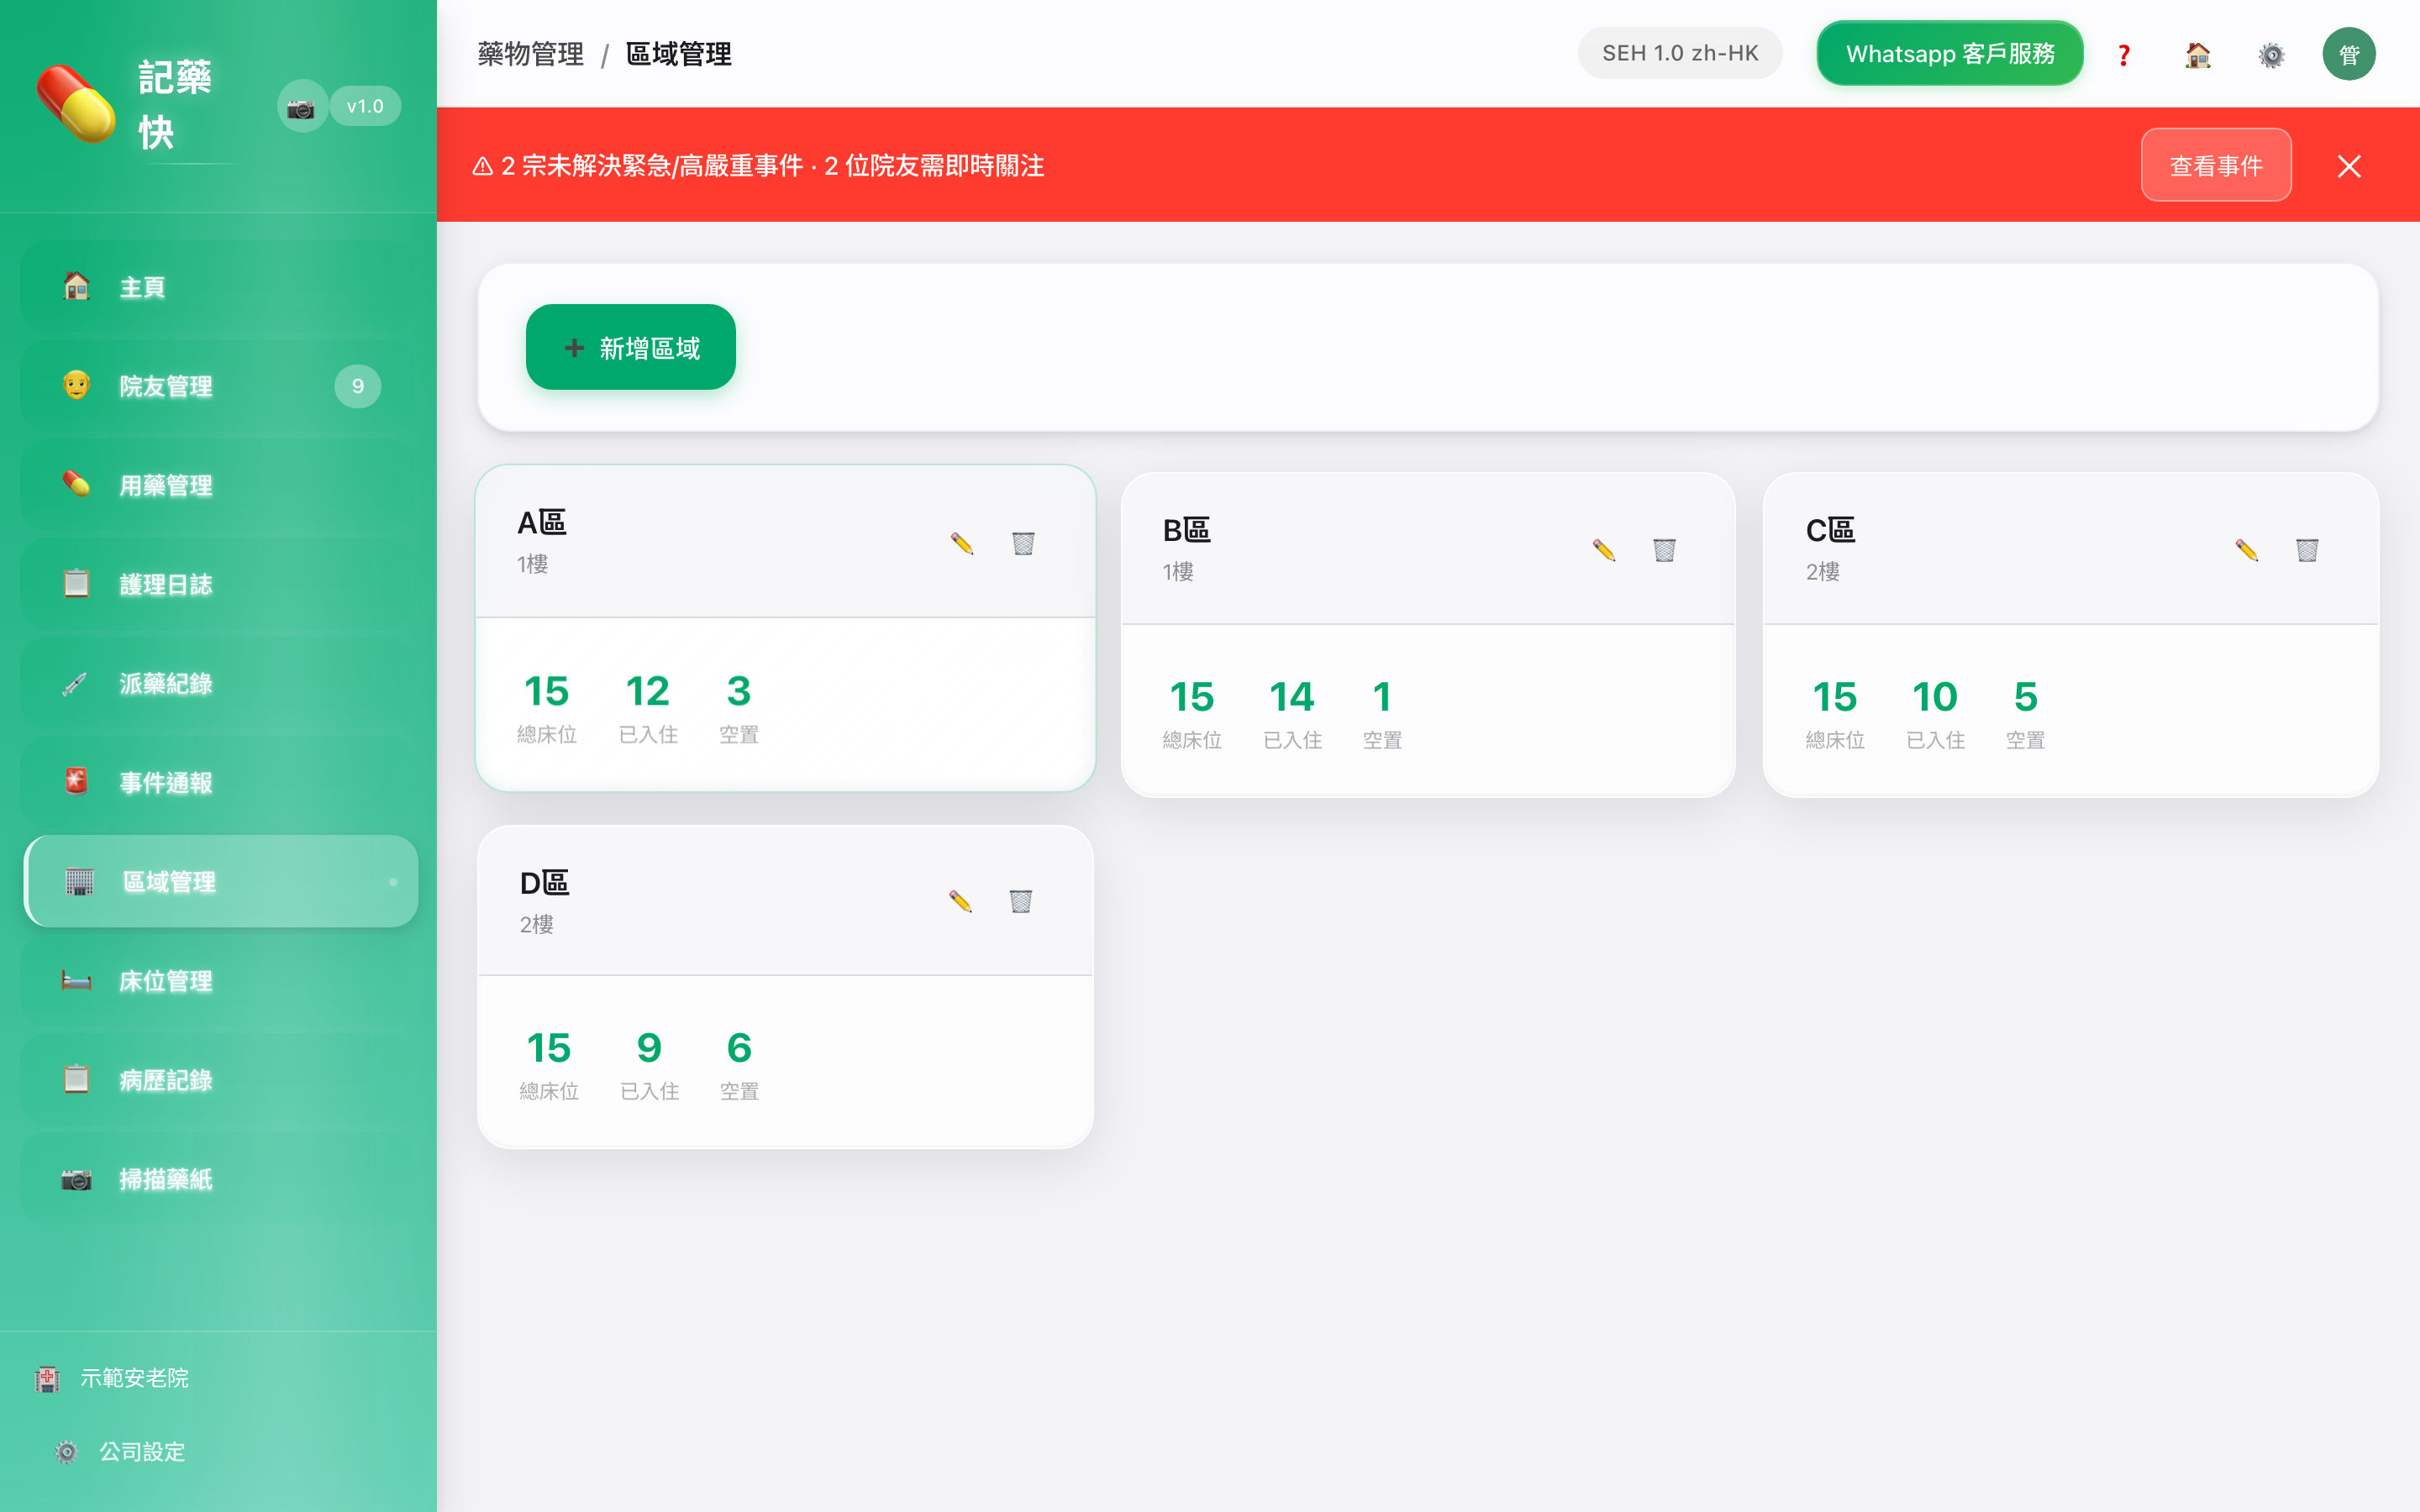Click B區 已入住 count 14

pyautogui.click(x=1292, y=696)
